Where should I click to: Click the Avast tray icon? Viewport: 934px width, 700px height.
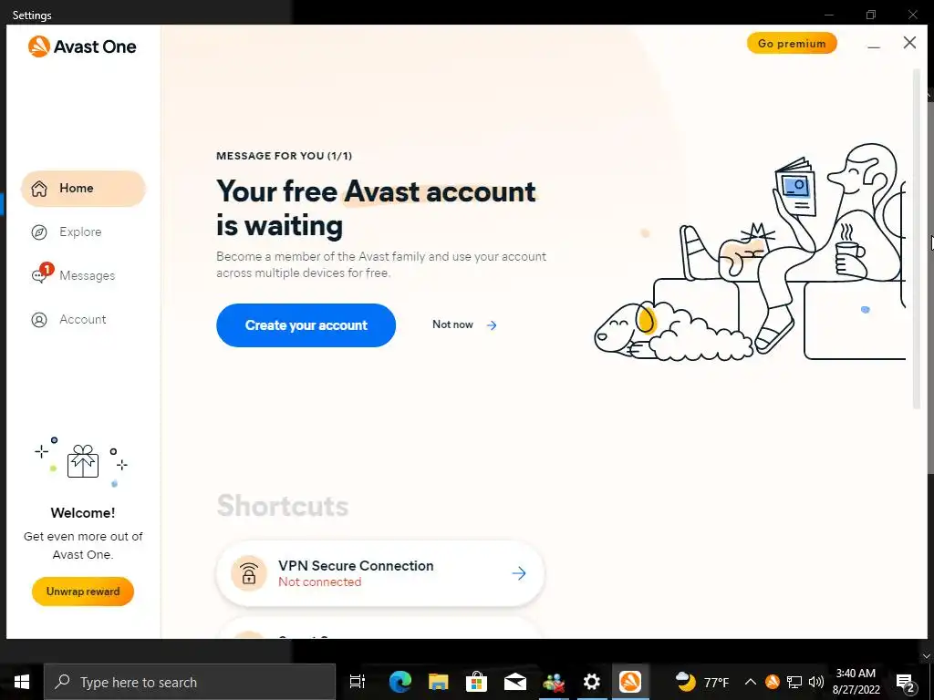click(x=772, y=682)
